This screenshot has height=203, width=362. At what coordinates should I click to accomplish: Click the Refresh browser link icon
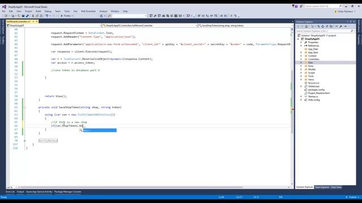pos(101,16)
